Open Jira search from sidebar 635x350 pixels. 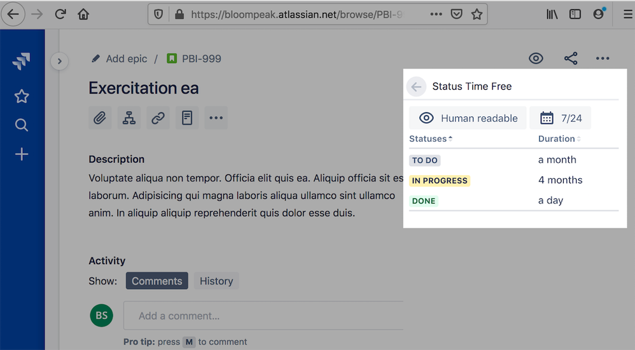tap(22, 125)
